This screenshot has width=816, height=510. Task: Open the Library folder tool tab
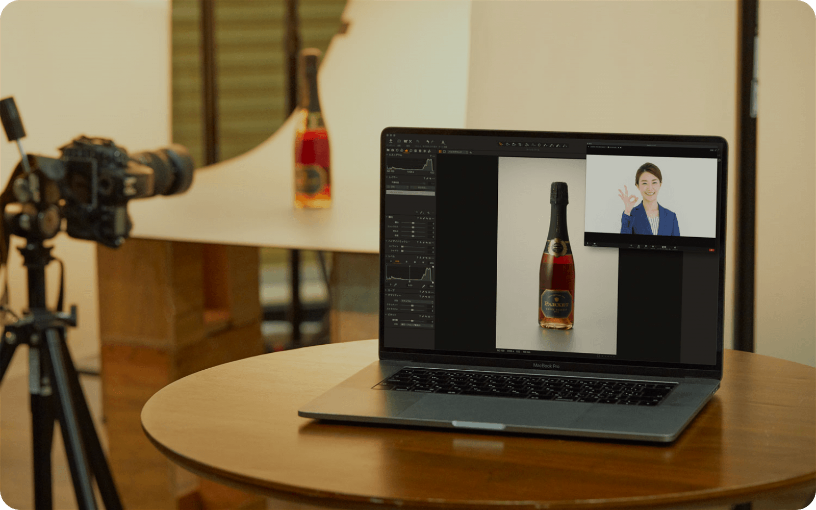click(x=388, y=150)
